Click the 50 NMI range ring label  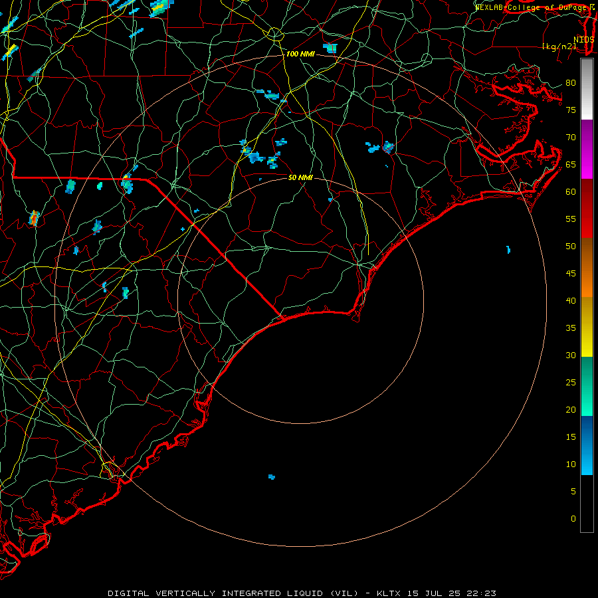pos(300,177)
